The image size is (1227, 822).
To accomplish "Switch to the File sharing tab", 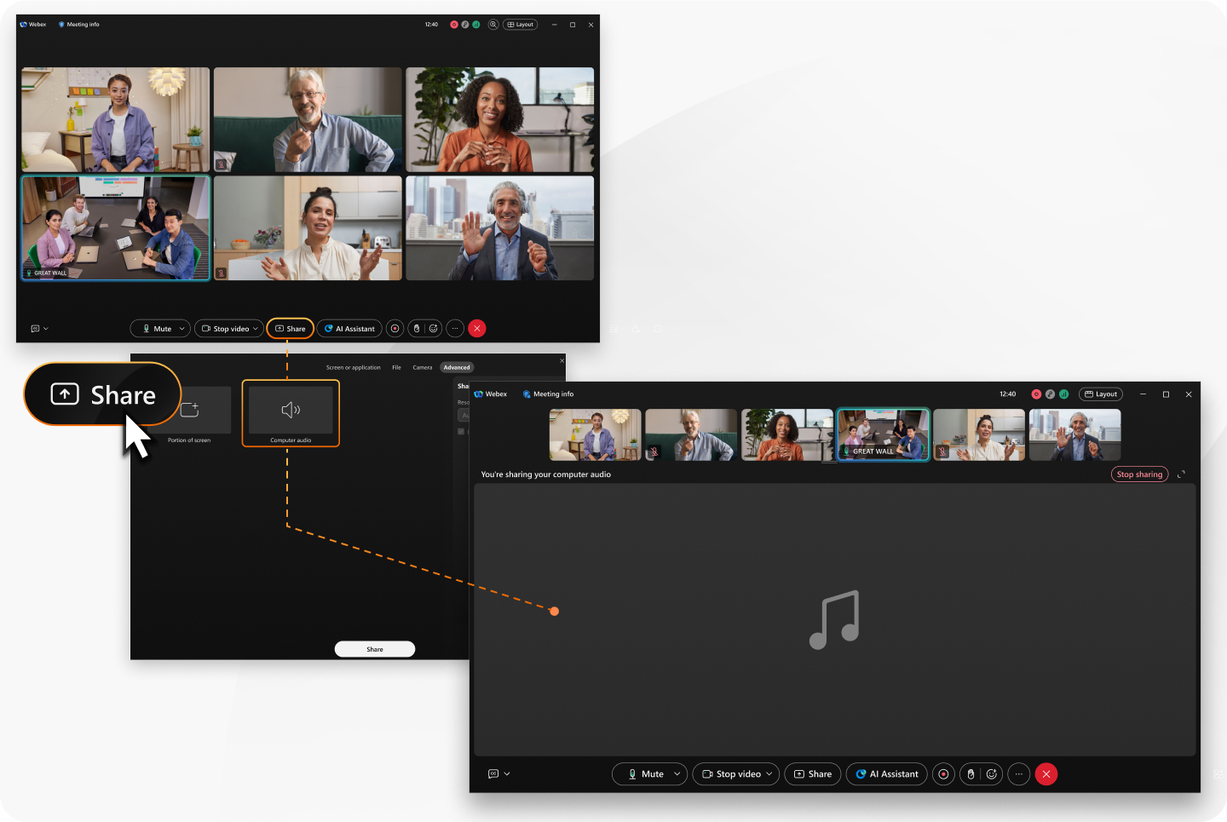I will click(397, 367).
